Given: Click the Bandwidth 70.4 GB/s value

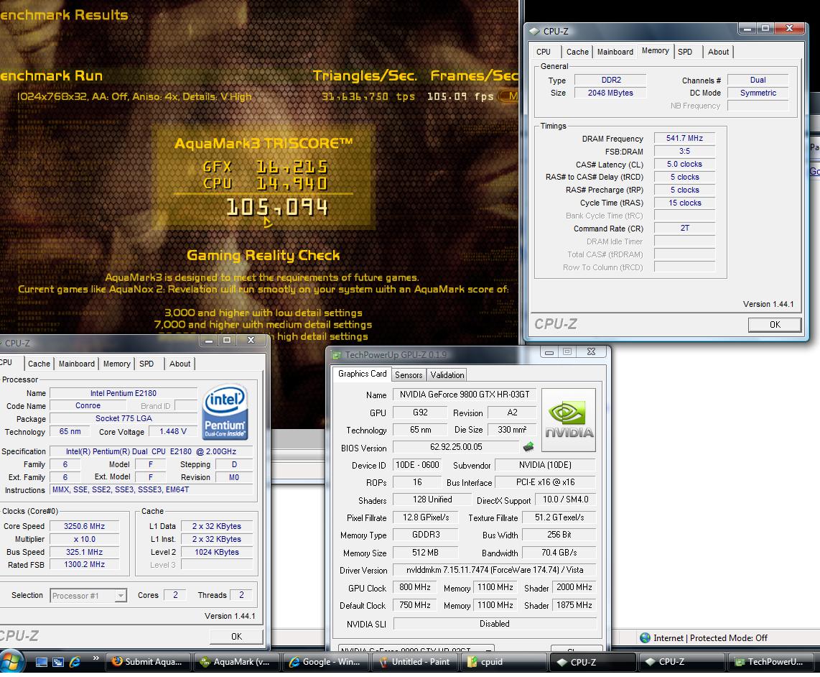Looking at the screenshot, I should tap(559, 553).
